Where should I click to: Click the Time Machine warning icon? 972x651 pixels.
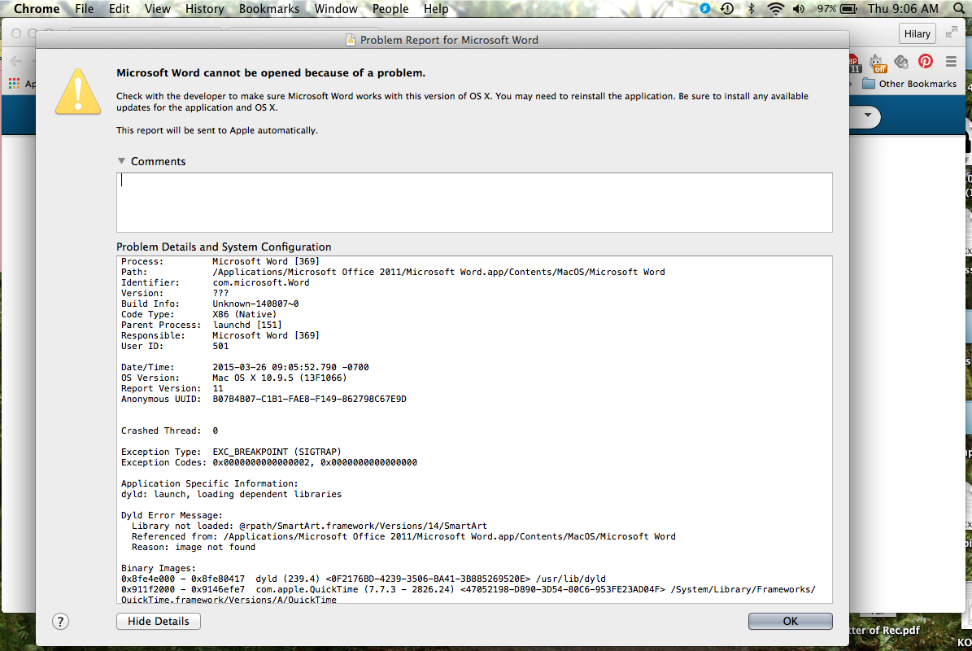coord(727,9)
